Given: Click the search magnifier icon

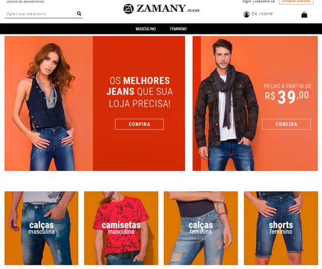Looking at the screenshot, I should coord(79,14).
